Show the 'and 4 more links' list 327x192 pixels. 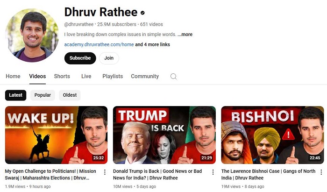pos(152,44)
